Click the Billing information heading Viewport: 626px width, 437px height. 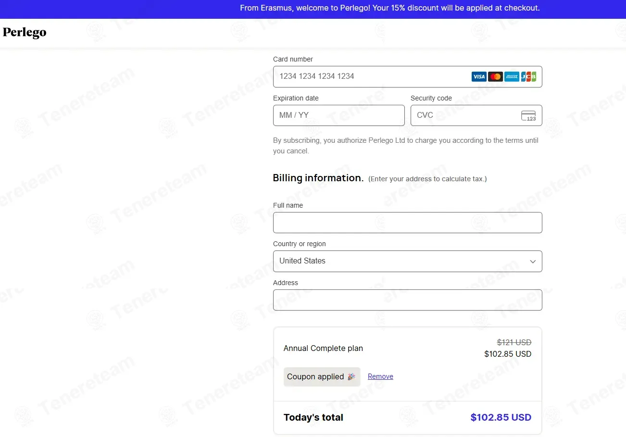[x=318, y=178]
